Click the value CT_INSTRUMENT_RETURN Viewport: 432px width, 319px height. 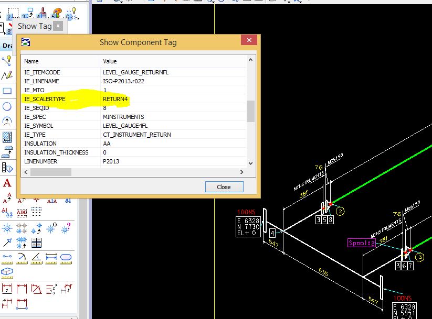[137, 135]
